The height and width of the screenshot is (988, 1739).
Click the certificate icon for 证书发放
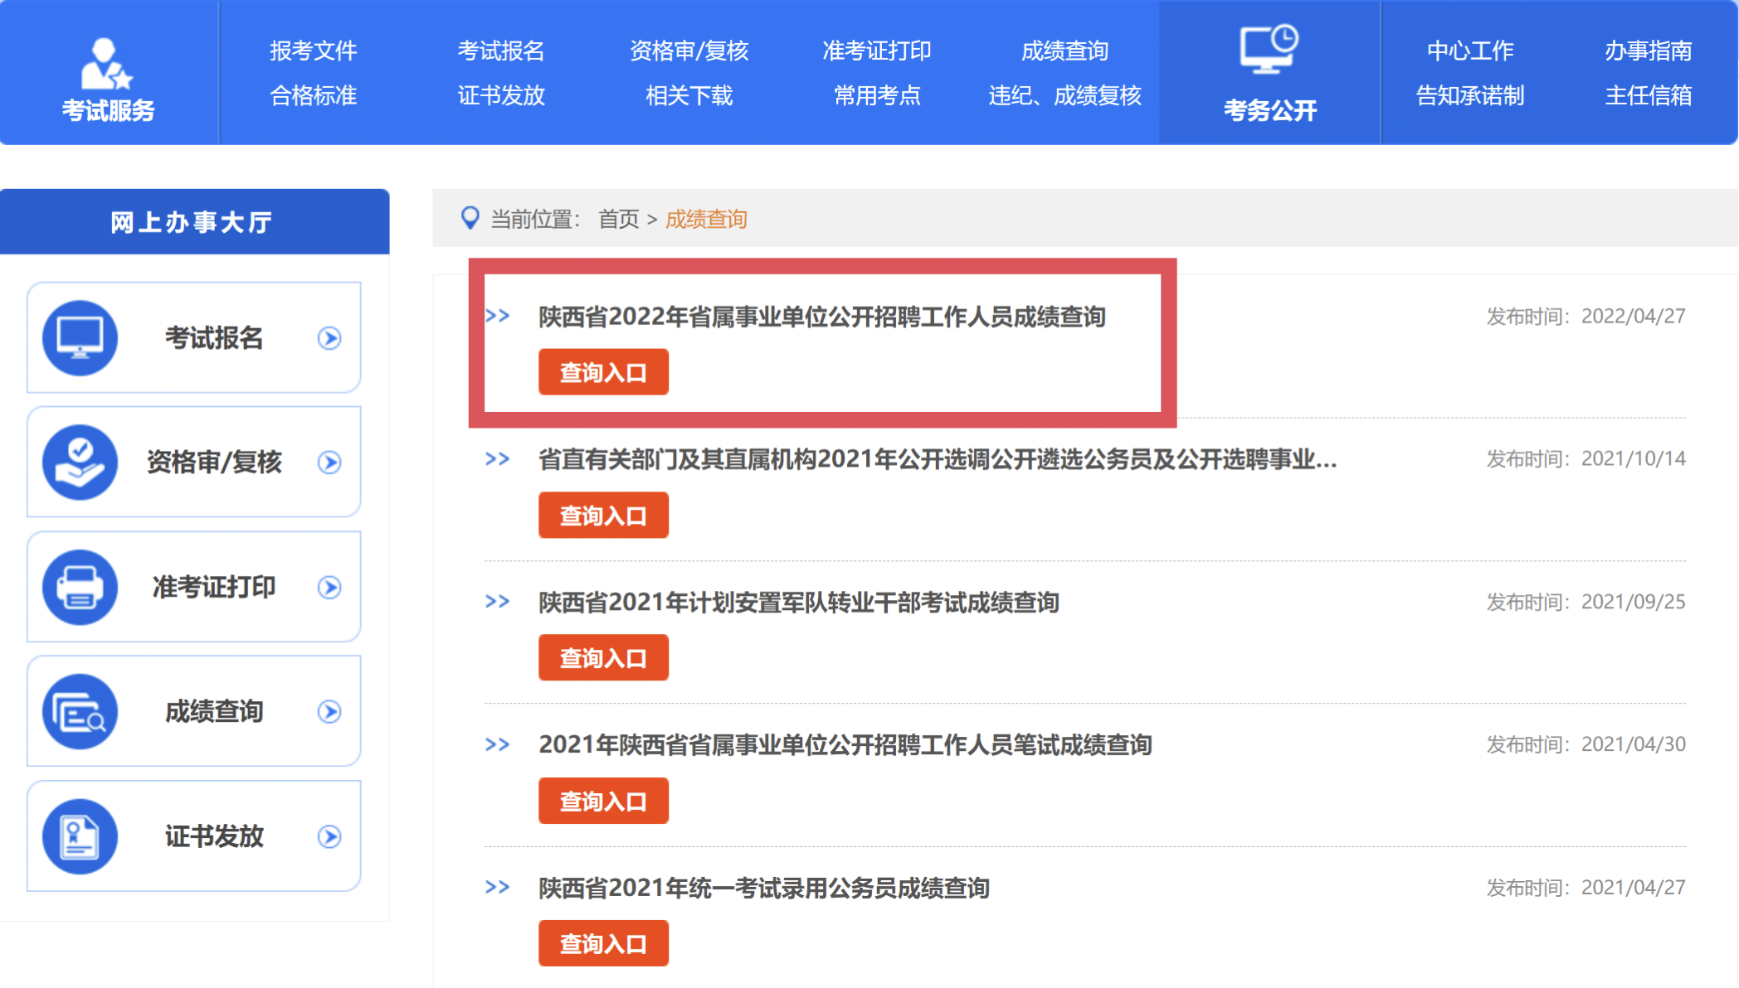tap(80, 836)
